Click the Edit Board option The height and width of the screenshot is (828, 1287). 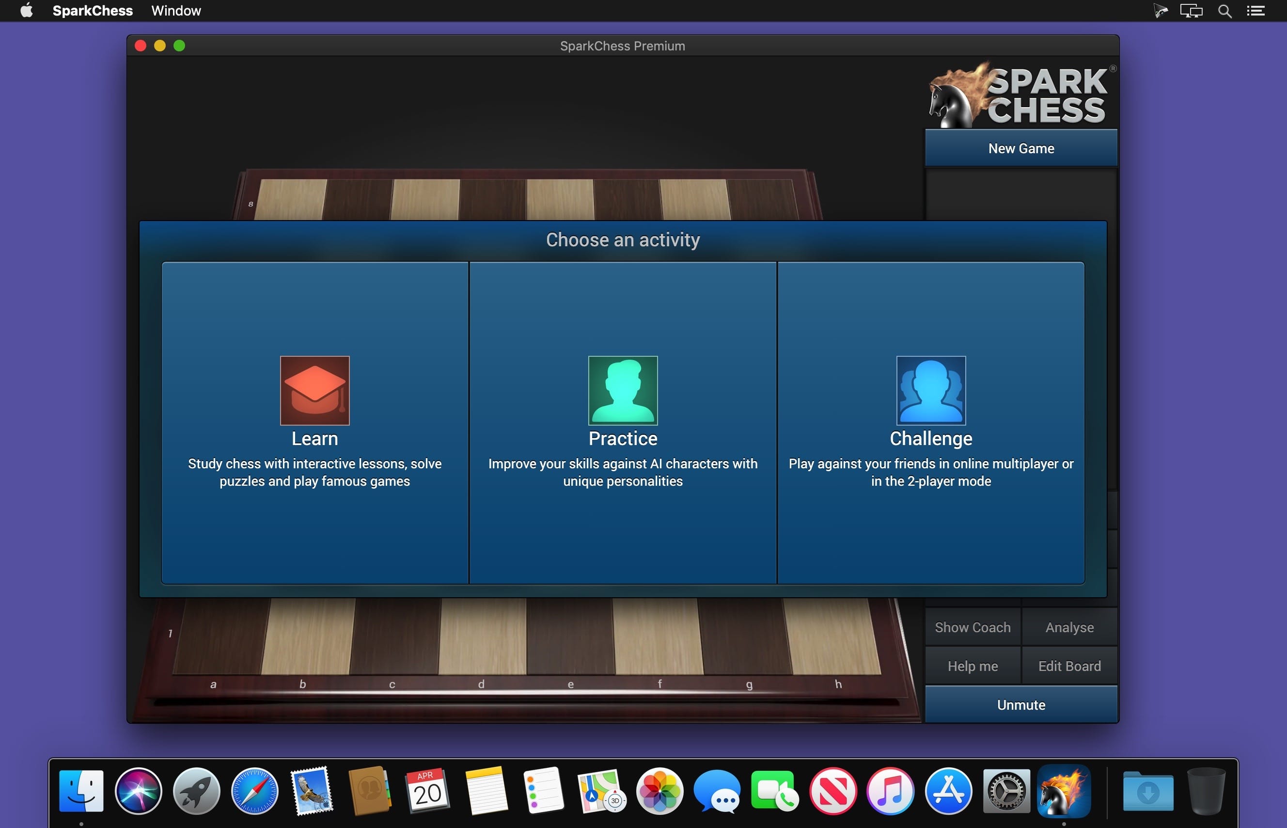click(1068, 666)
